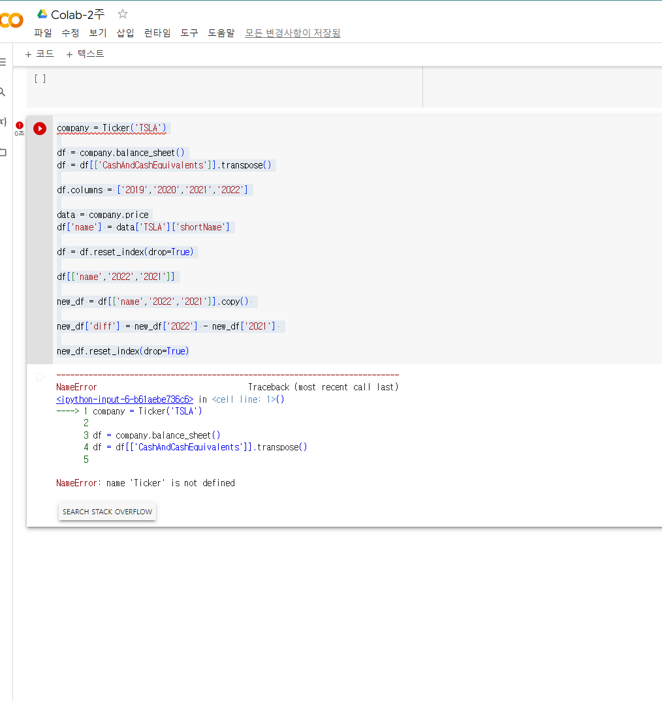Screen dimensions: 662x701
Task: Open the variables {x} sidebar icon
Action: (x=3, y=121)
